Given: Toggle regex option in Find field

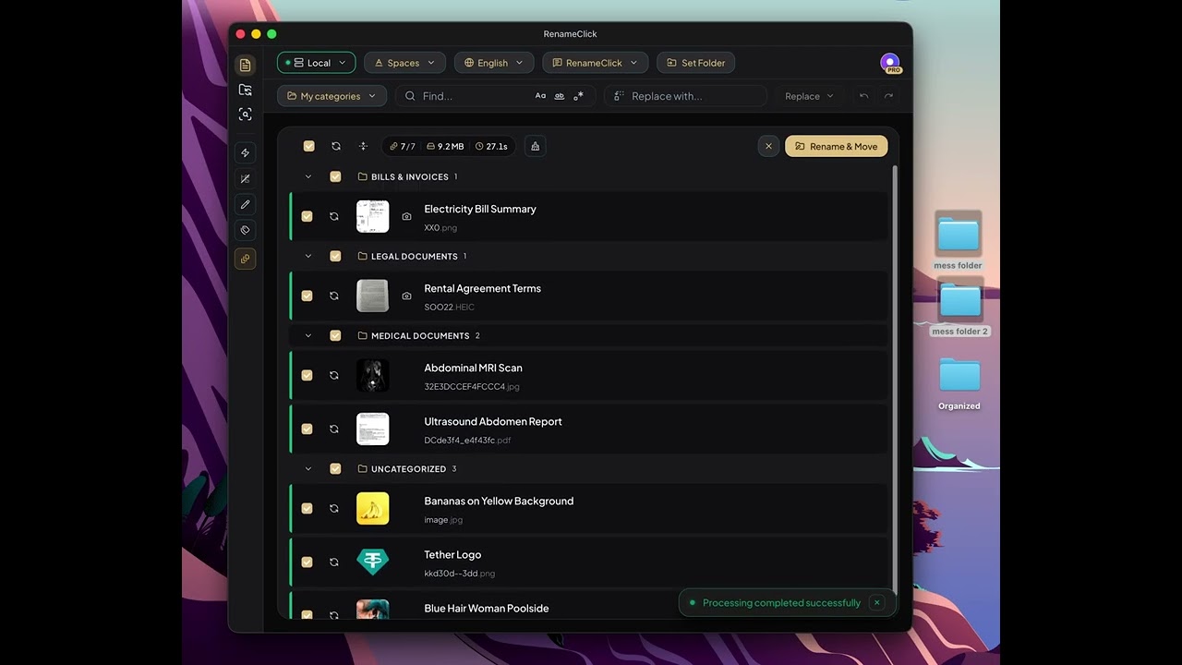Looking at the screenshot, I should tap(578, 96).
